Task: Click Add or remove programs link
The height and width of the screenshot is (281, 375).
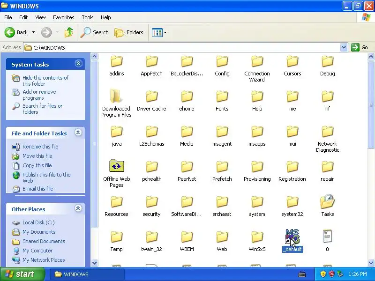Action: pos(39,95)
